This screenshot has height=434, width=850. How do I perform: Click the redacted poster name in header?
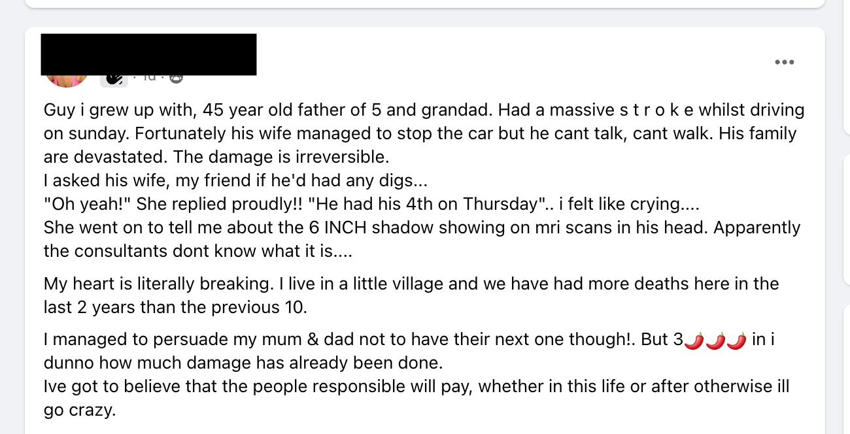pyautogui.click(x=148, y=54)
